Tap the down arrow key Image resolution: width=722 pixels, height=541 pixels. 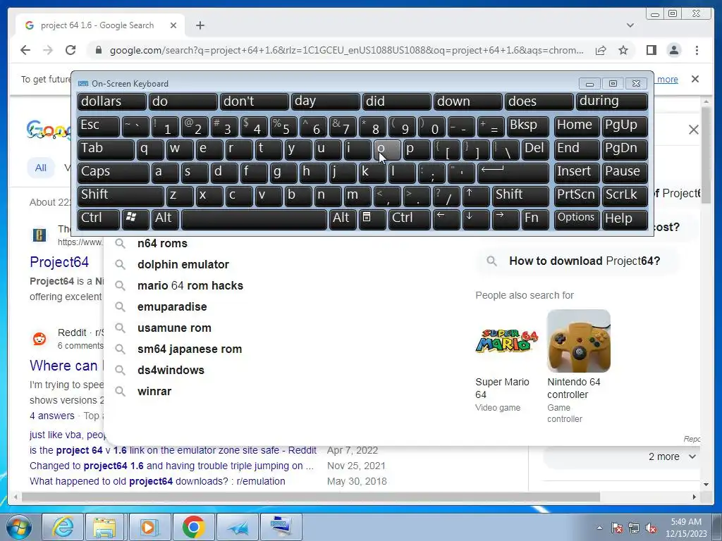pyautogui.click(x=476, y=219)
